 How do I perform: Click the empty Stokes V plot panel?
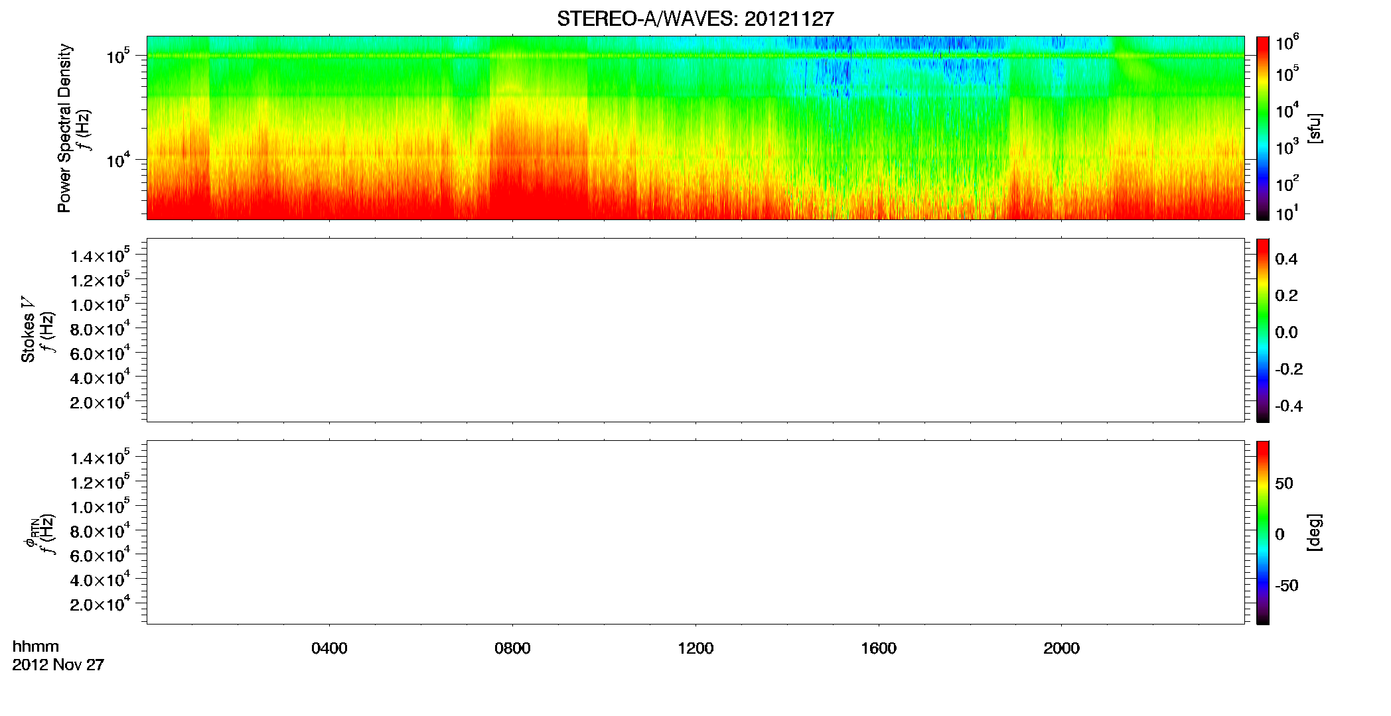coord(695,330)
